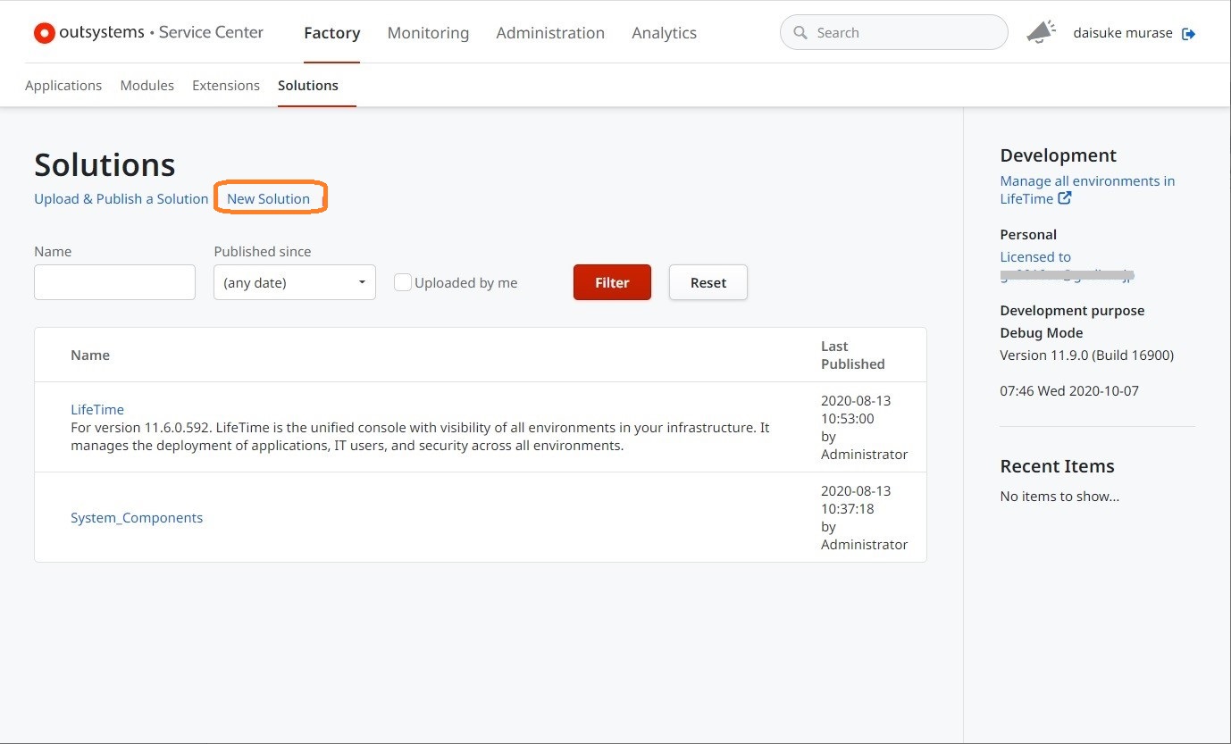1231x744 pixels.
Task: Click the OutSystems logo icon
Action: (44, 33)
